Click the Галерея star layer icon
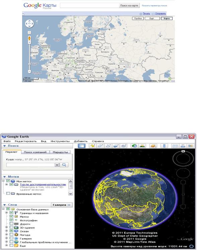The height and width of the screenshot is (250, 197). pyautogui.click(x=16, y=238)
